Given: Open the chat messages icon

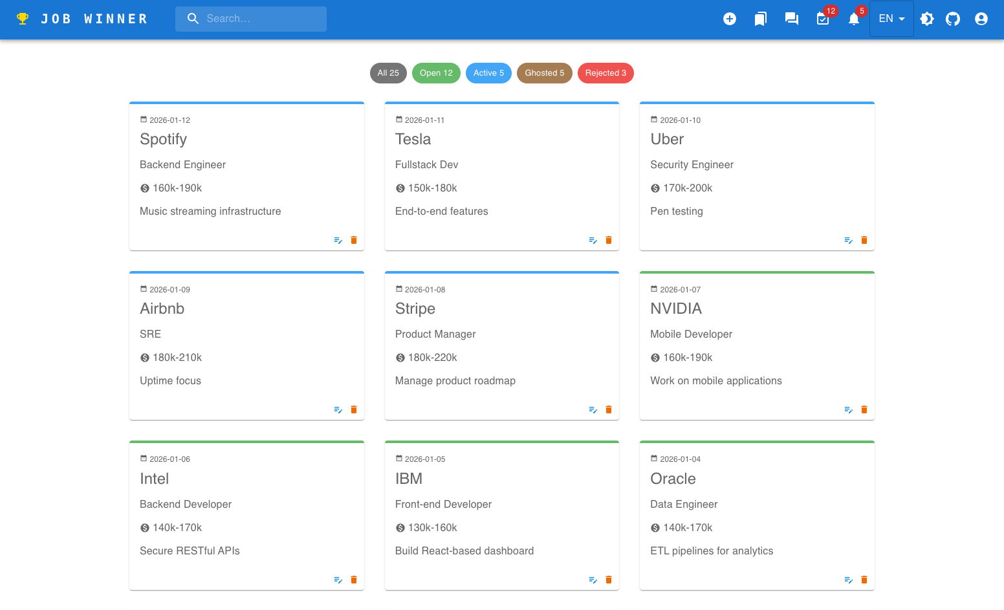Looking at the screenshot, I should (x=792, y=19).
